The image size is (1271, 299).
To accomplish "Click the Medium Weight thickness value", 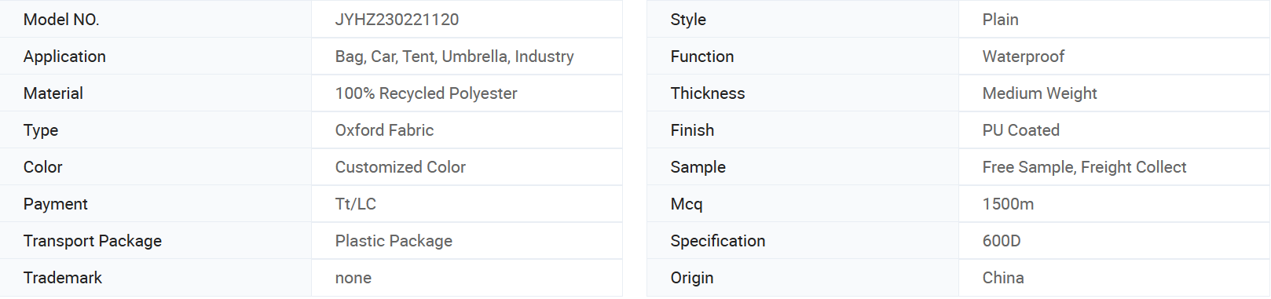I will click(1039, 93).
